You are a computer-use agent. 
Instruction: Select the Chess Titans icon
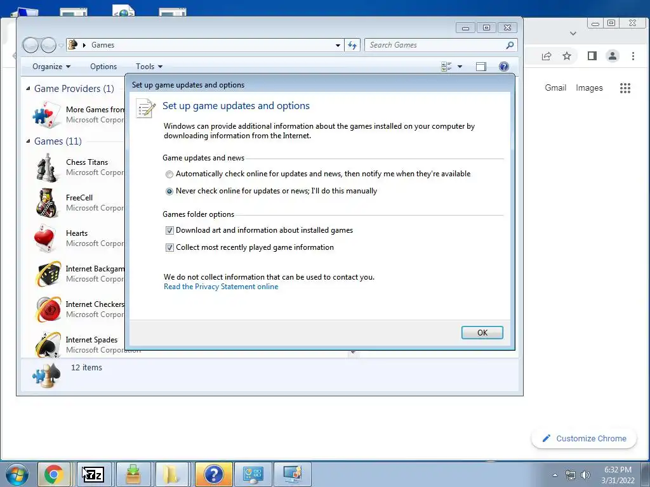[x=46, y=167]
